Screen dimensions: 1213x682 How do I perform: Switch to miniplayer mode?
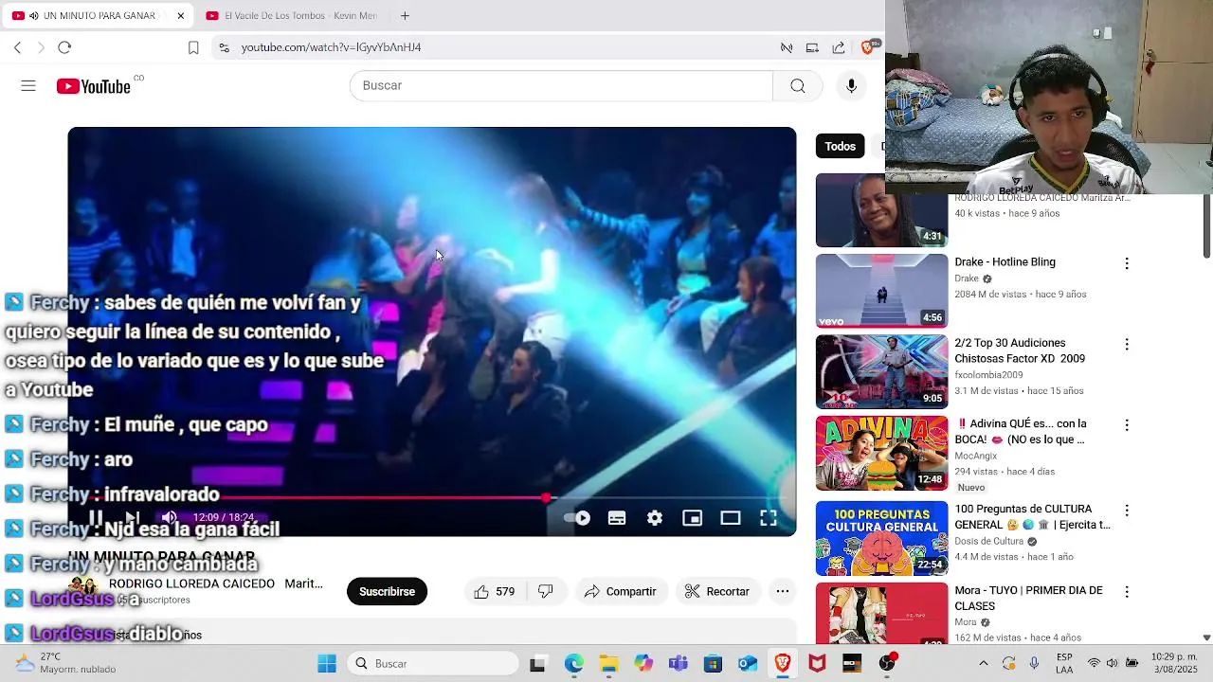point(693,518)
